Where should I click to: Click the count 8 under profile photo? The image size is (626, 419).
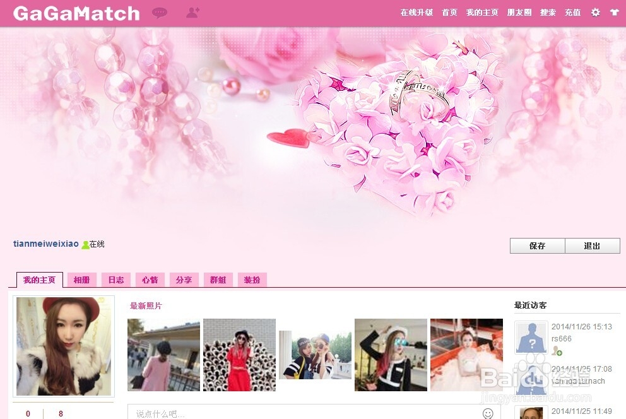tap(61, 414)
